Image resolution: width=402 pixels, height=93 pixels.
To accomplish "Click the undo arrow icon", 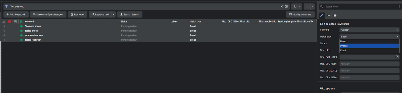I will [295, 6].
